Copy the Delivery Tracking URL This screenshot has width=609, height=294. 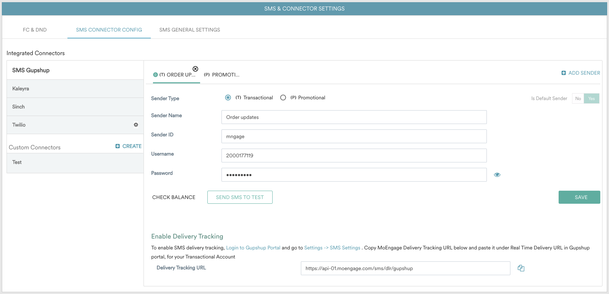coord(521,268)
